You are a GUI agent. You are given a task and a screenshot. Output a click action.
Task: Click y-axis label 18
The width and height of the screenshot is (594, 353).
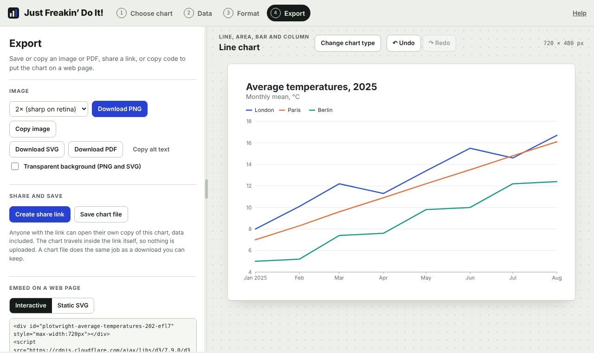click(x=249, y=121)
